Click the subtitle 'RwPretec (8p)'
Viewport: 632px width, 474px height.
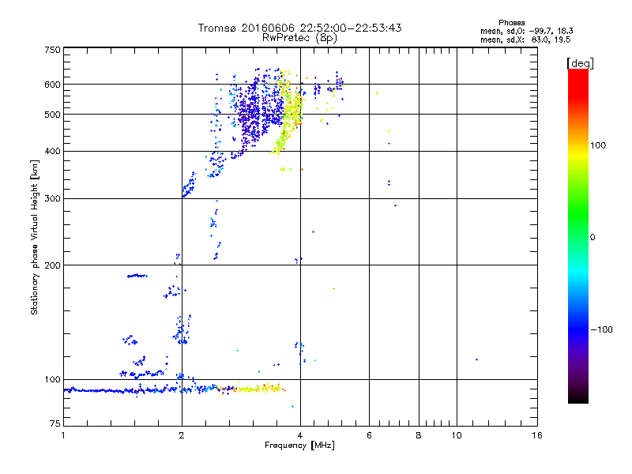(299, 38)
